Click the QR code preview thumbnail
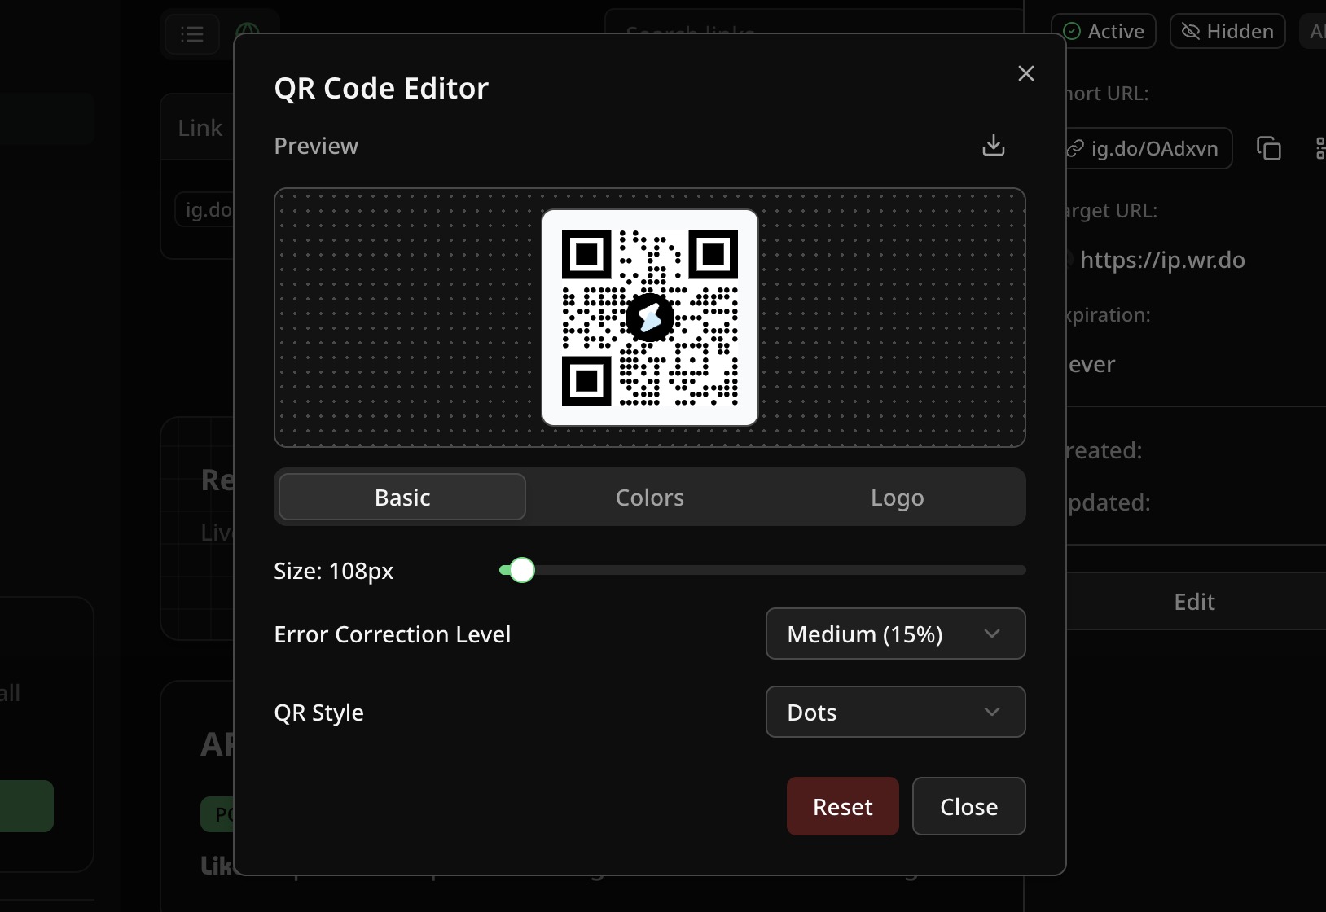Viewport: 1326px width, 912px height. point(649,318)
